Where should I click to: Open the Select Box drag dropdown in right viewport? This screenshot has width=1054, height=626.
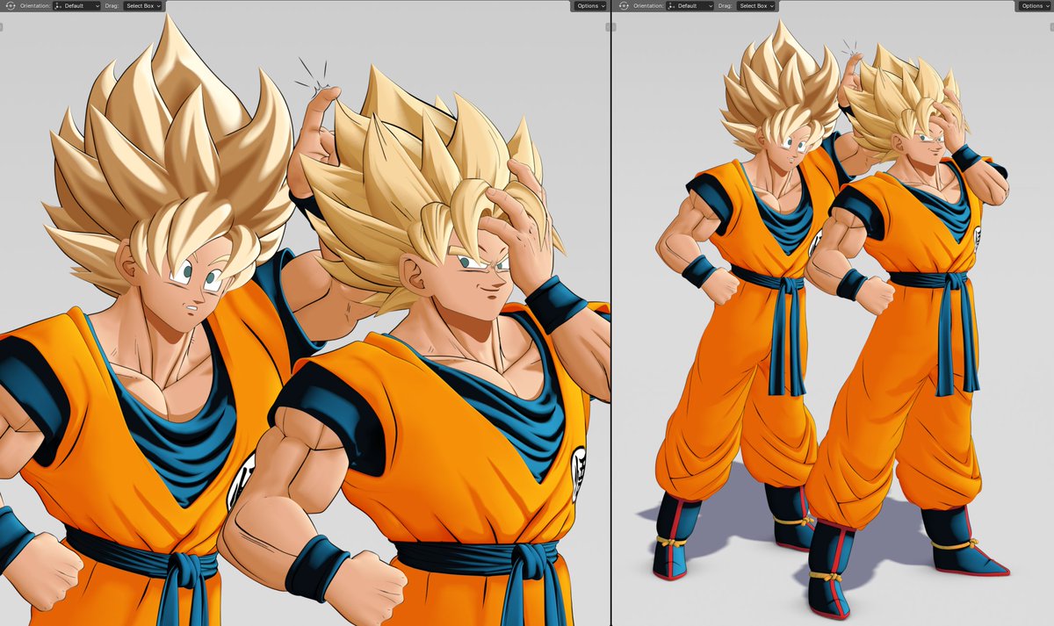click(756, 5)
